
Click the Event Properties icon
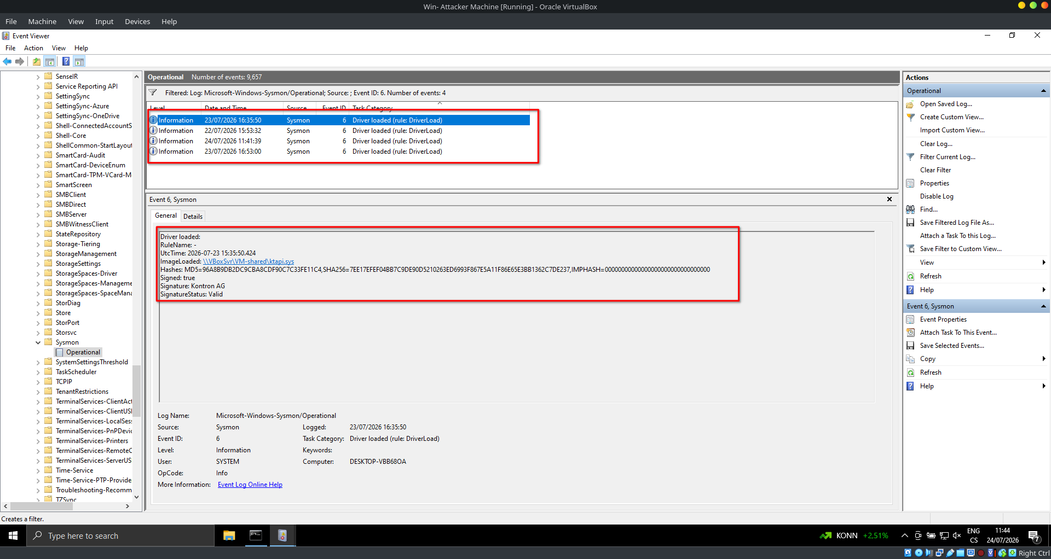pyautogui.click(x=910, y=319)
